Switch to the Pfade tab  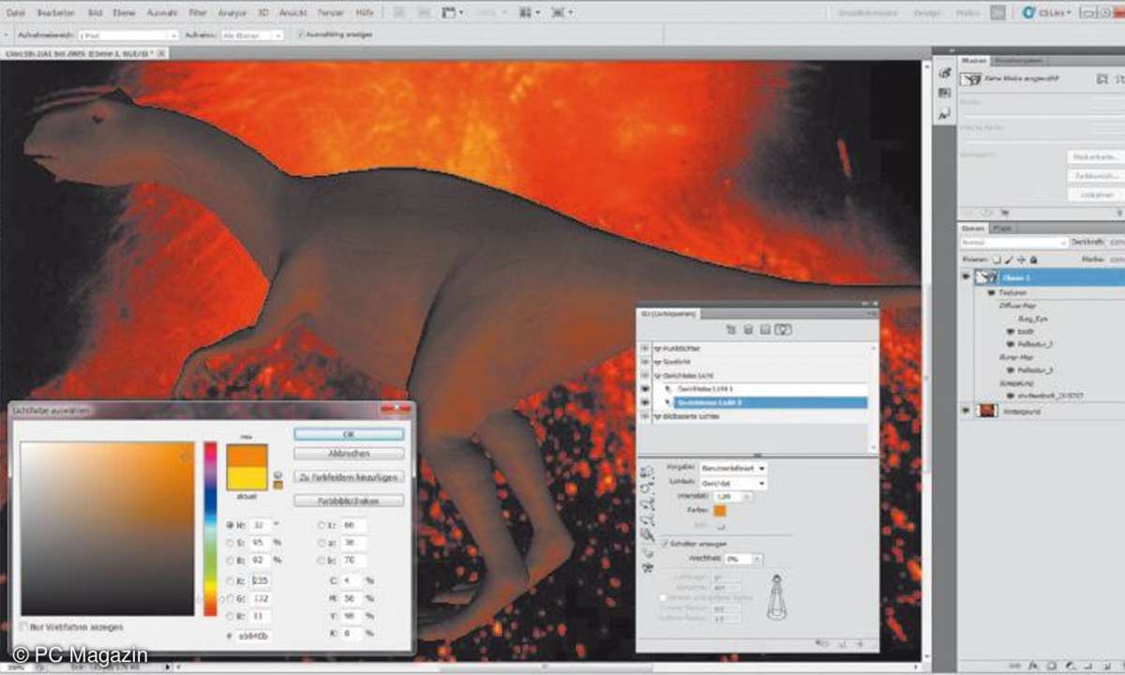click(1002, 228)
